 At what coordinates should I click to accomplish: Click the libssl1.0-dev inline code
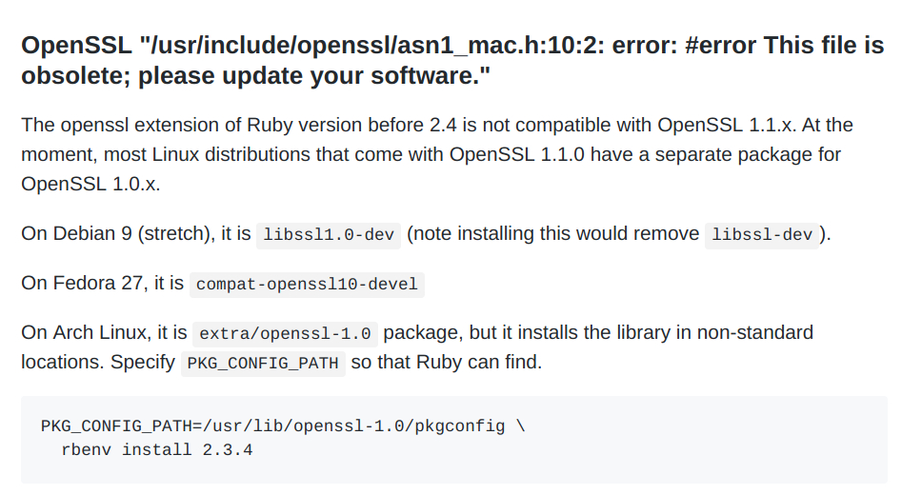[329, 234]
